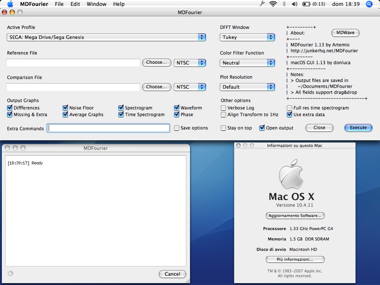This screenshot has width=380, height=285.
Task: Click Più informazioni button
Action: [x=295, y=259]
